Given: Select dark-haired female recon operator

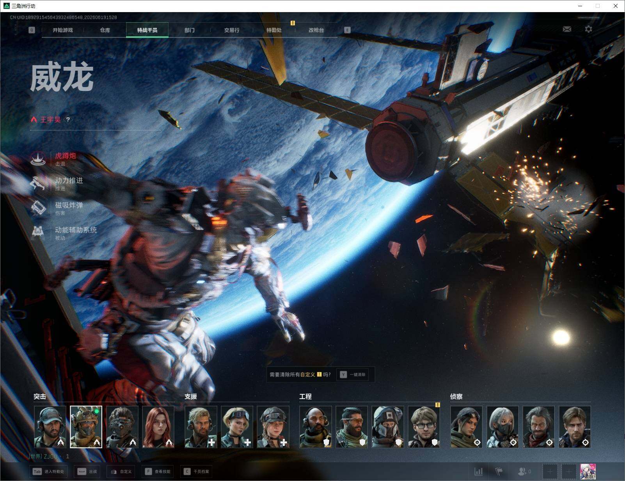Looking at the screenshot, I should point(466,427).
